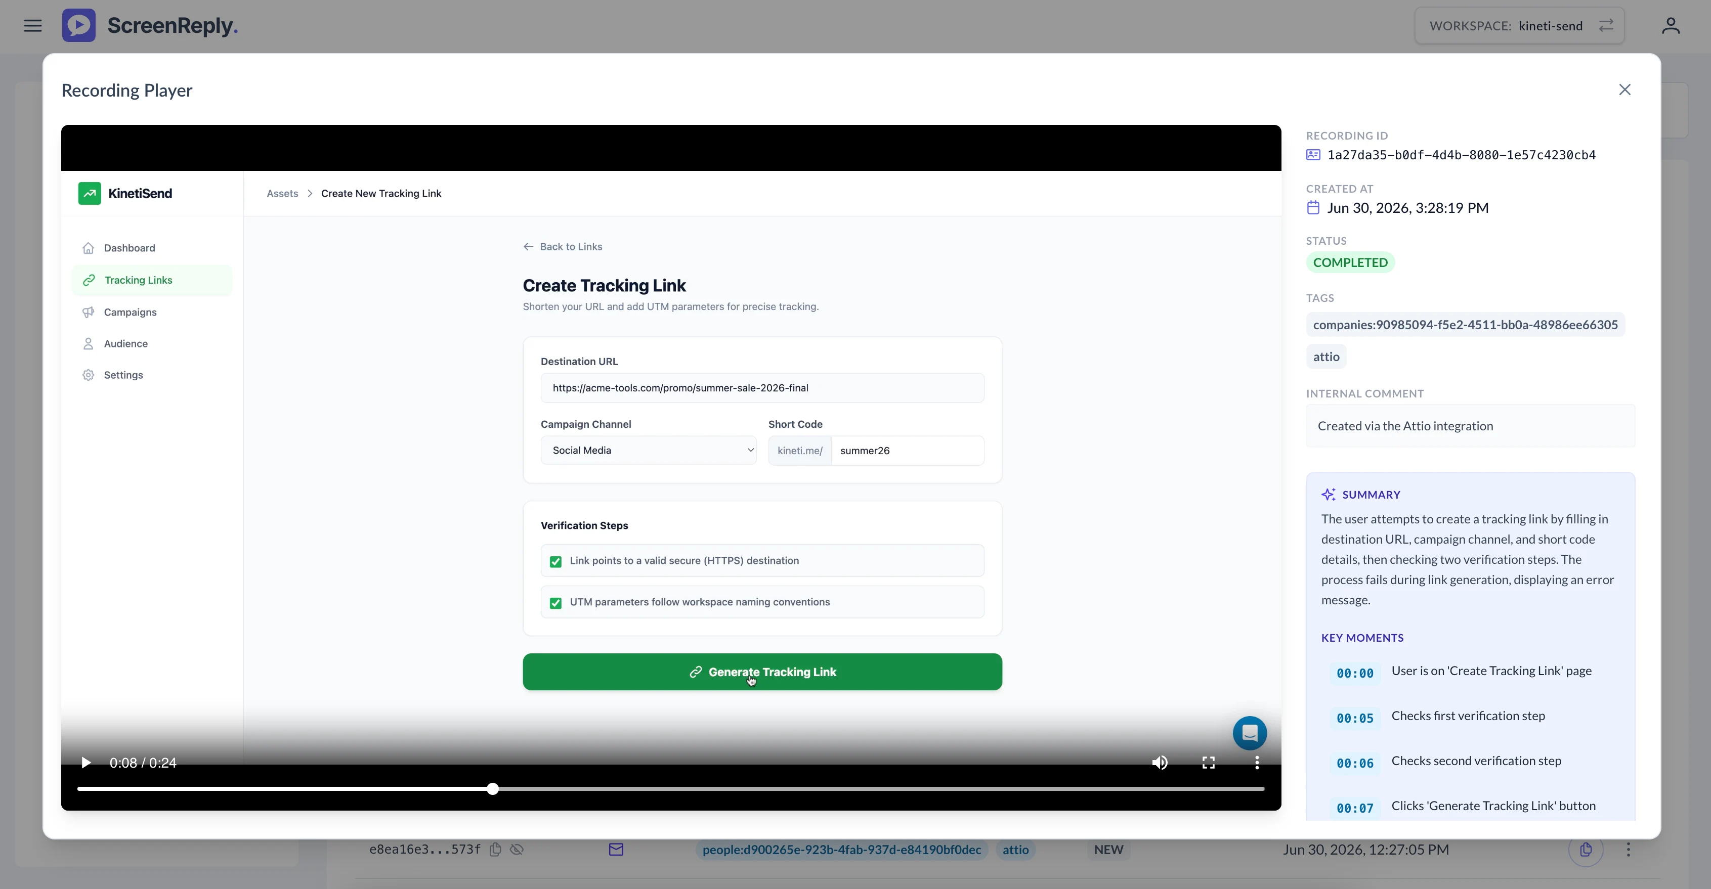1711x889 pixels.
Task: Jump to key moment 00:05
Action: click(x=1354, y=719)
